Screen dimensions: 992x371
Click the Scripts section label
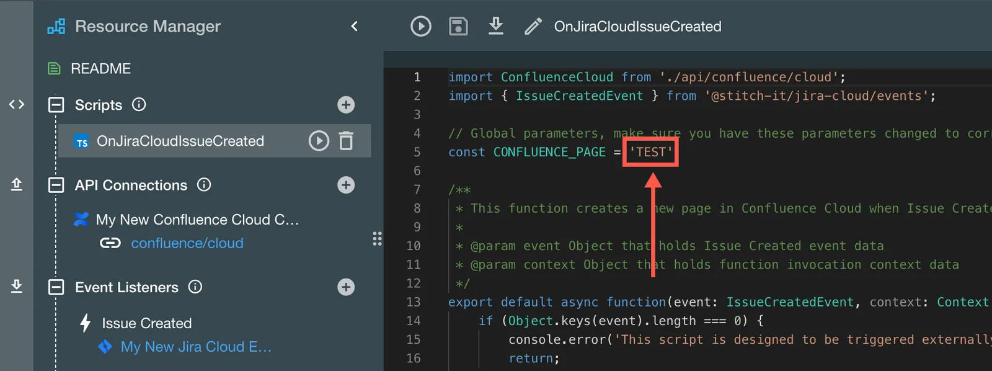click(x=99, y=105)
